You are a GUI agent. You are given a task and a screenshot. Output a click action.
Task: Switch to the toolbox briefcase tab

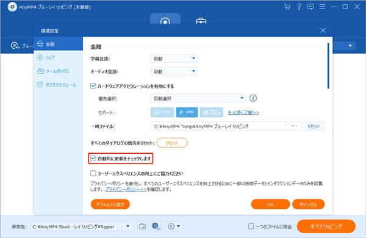(x=201, y=21)
